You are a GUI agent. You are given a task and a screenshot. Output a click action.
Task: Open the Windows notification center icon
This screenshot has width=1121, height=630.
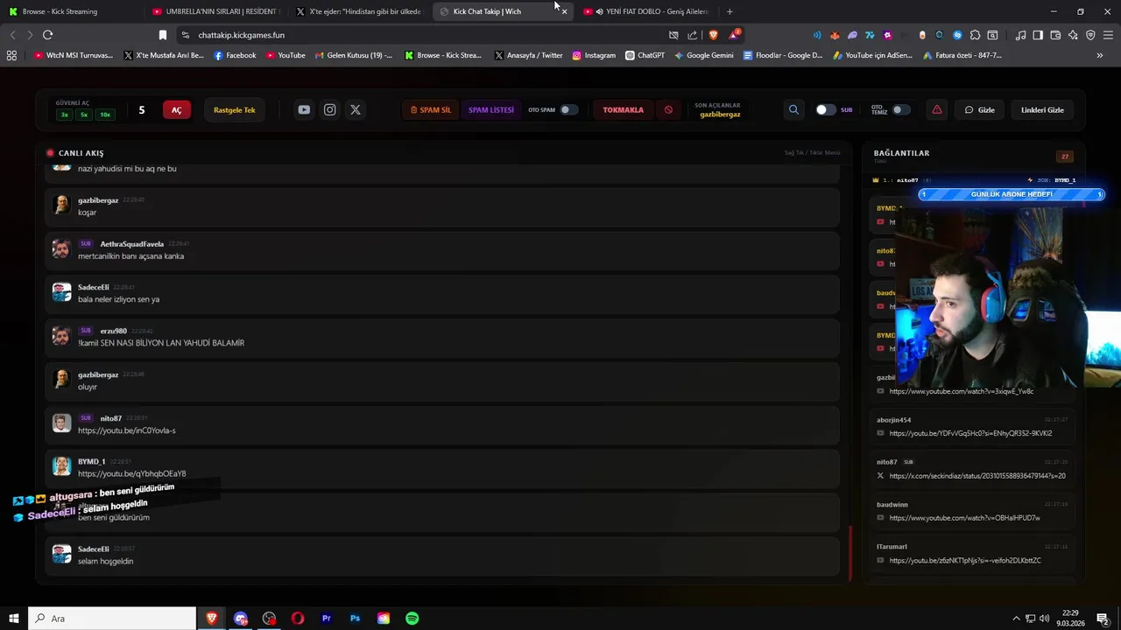pos(1103,619)
